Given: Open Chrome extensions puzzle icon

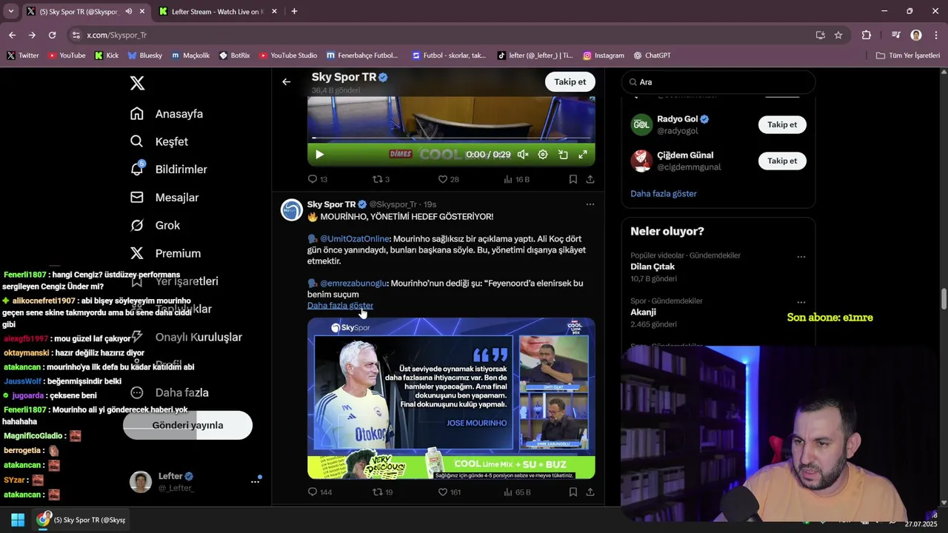Looking at the screenshot, I should 866,35.
